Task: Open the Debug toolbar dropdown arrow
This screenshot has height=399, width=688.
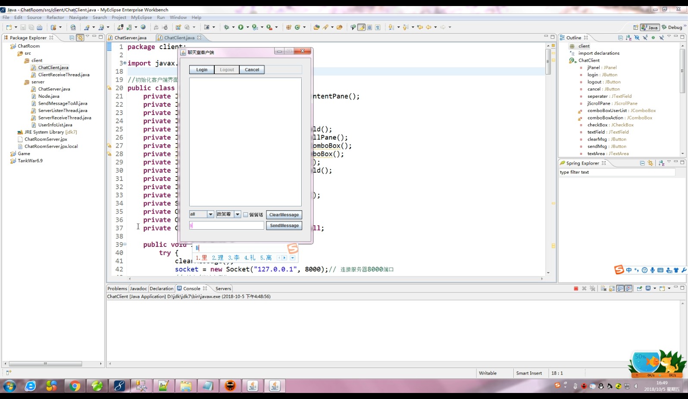Action: [x=233, y=27]
